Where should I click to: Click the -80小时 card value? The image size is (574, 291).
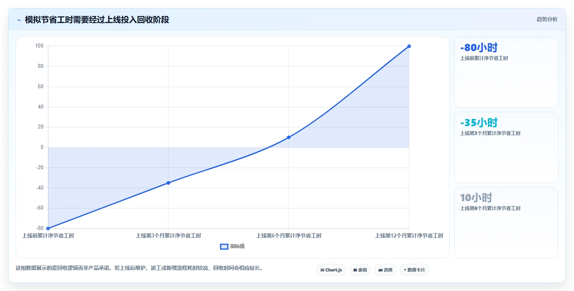tap(479, 48)
